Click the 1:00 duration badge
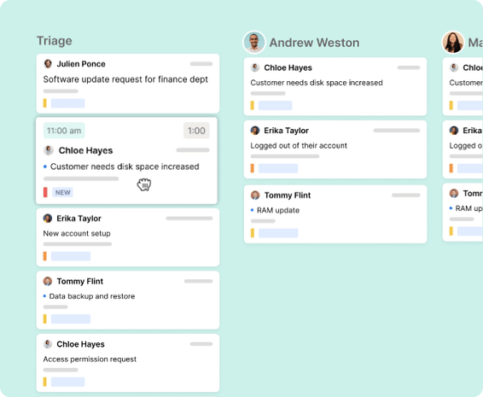 [196, 131]
